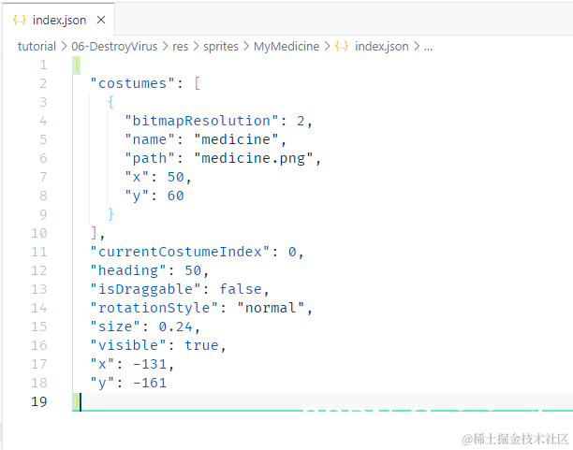Open the res breadcrumb folder
573x450 pixels.
click(180, 47)
